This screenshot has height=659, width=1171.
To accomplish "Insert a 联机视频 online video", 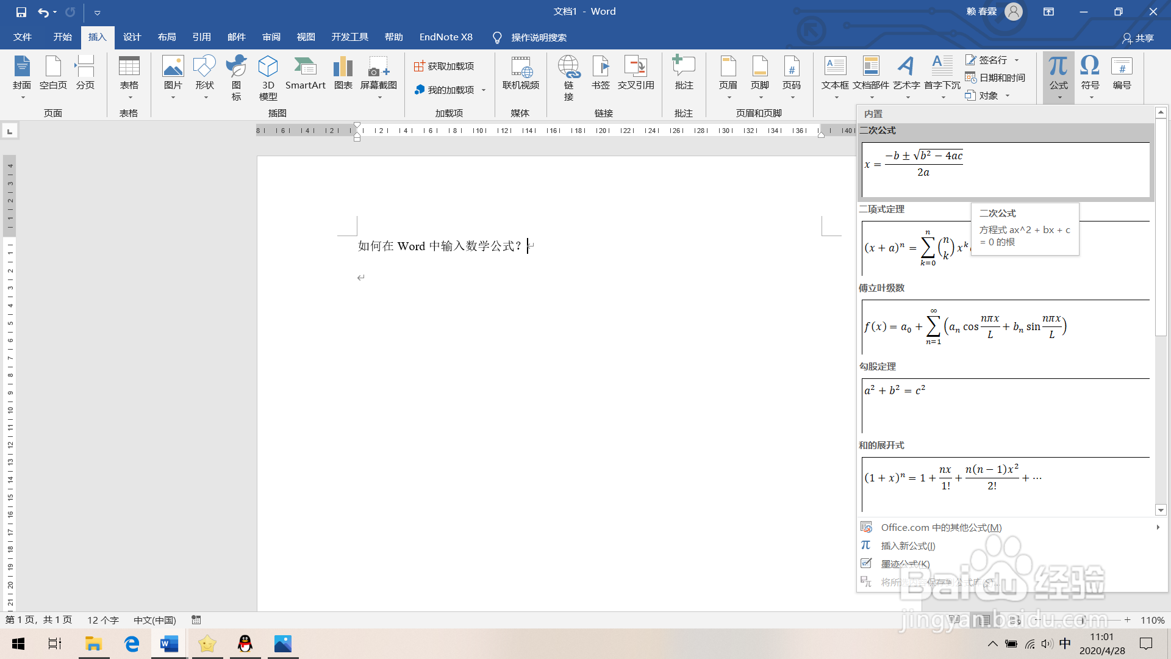I will 520,74.
